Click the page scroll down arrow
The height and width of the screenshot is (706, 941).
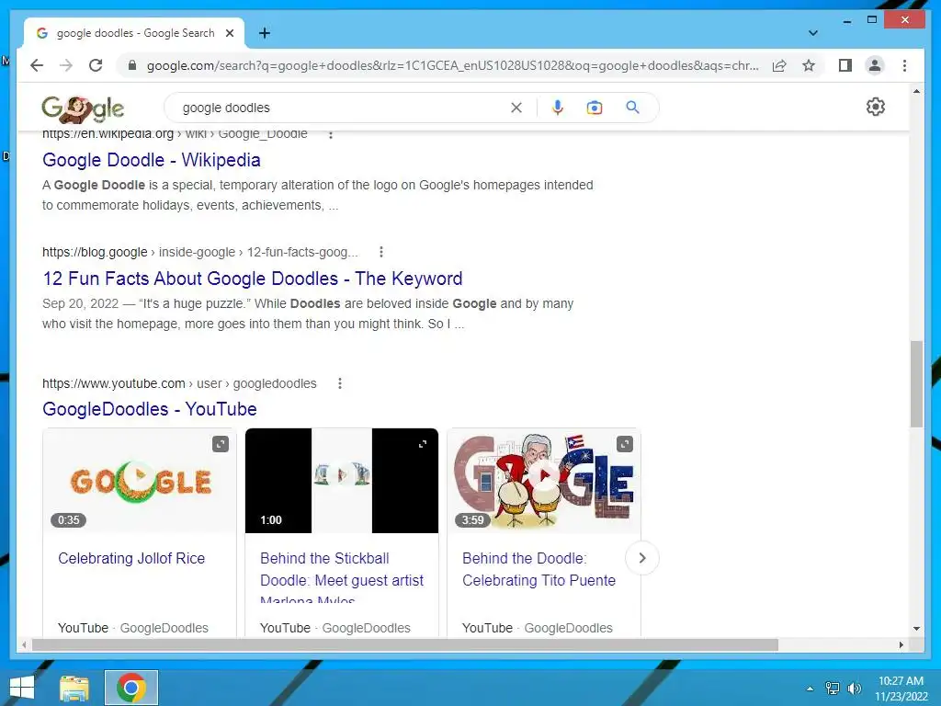[916, 629]
